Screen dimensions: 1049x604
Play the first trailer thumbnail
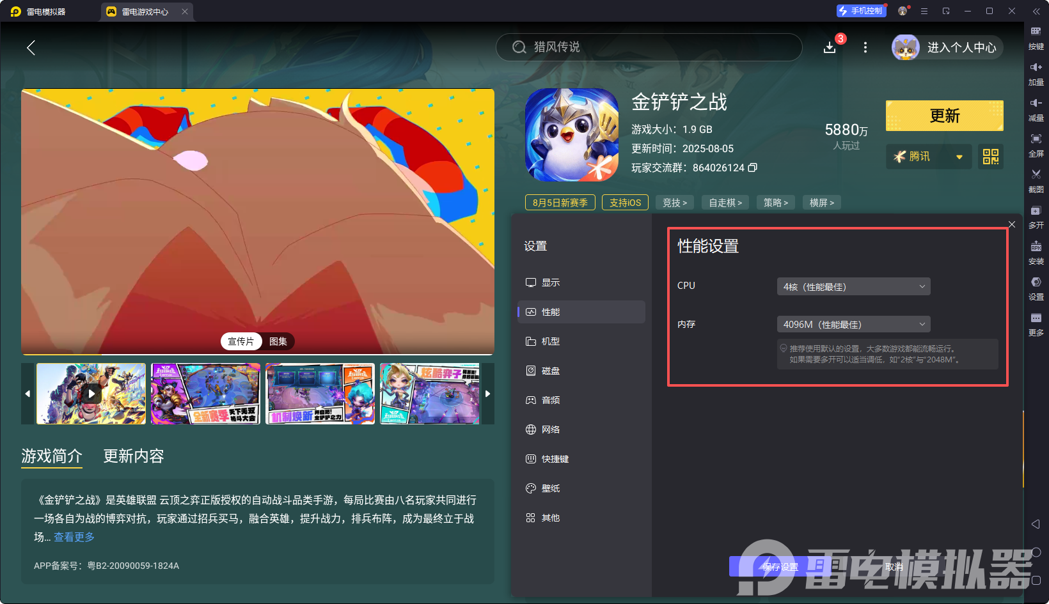pyautogui.click(x=91, y=394)
